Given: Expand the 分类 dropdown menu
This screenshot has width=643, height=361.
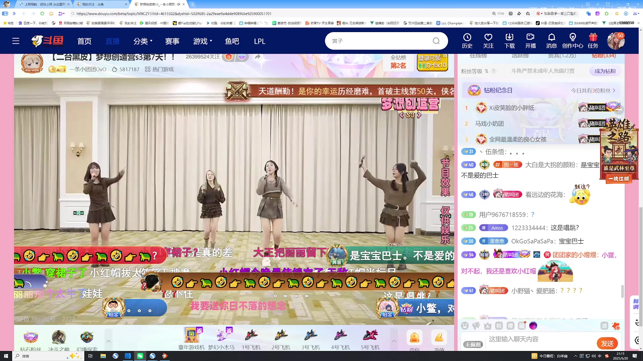Looking at the screenshot, I should coord(143,41).
